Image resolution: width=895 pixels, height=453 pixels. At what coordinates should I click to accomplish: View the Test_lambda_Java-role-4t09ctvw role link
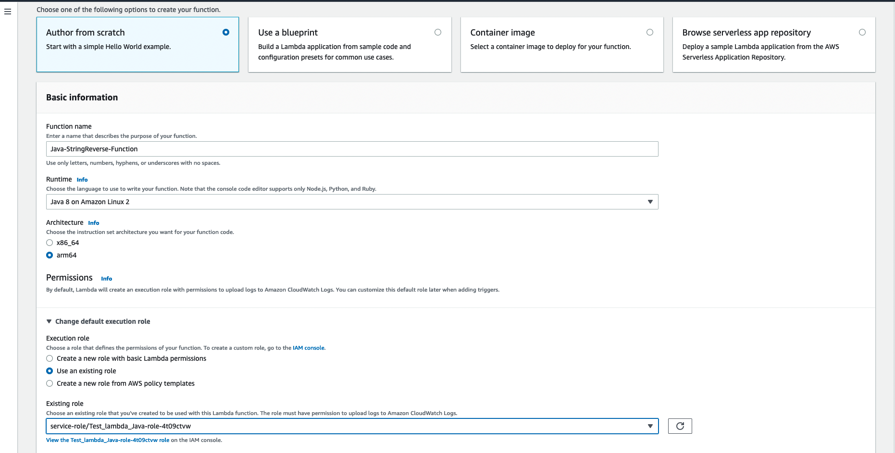[108, 440]
